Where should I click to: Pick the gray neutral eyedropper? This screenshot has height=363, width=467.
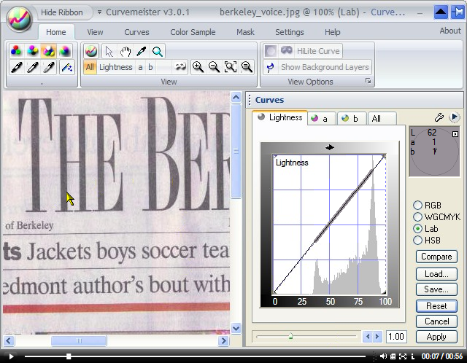[x=49, y=67]
